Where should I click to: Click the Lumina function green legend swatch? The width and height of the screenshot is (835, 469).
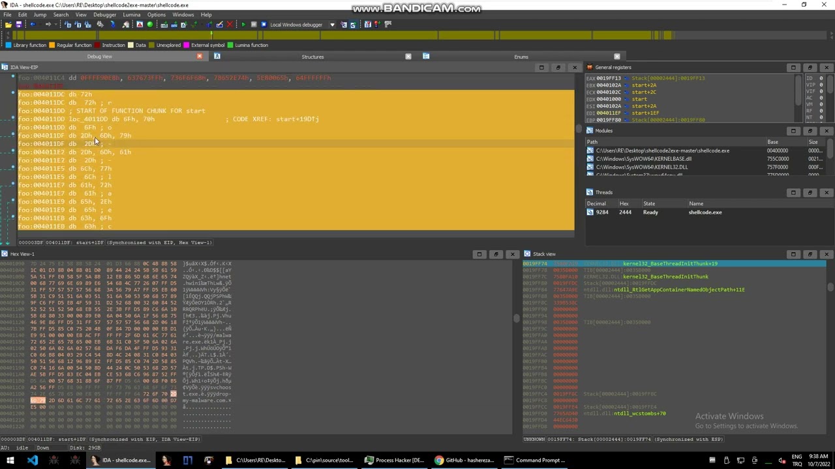coord(230,45)
